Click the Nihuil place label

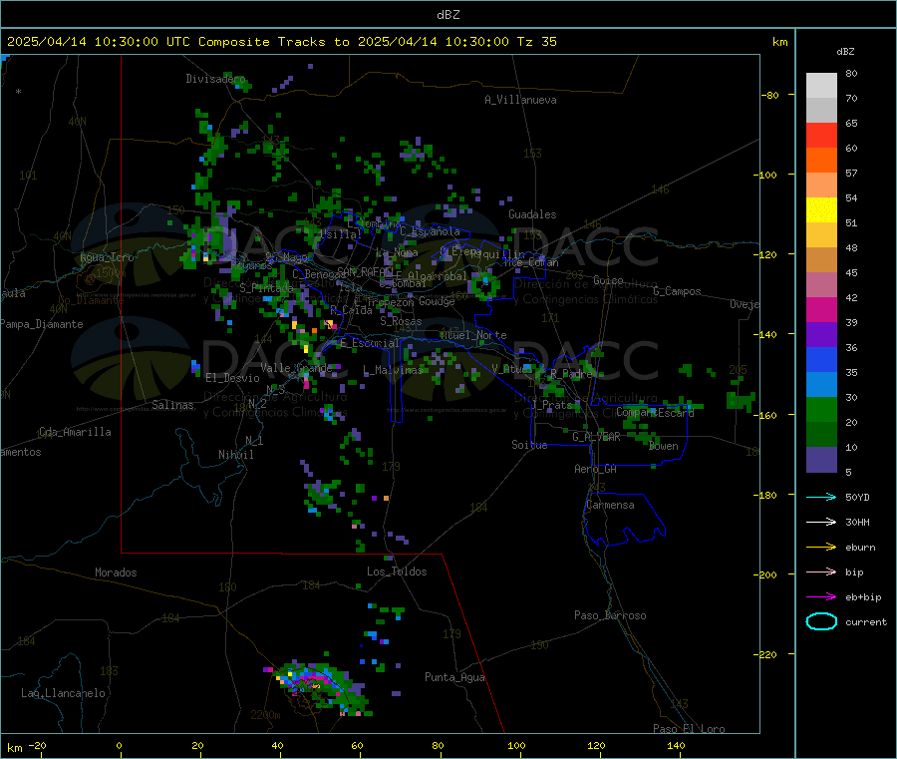pyautogui.click(x=236, y=455)
